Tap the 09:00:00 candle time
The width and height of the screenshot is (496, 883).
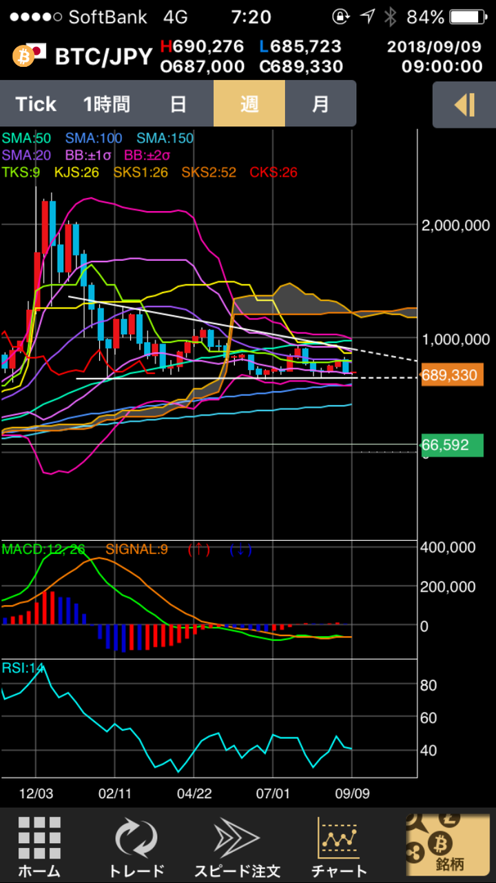[442, 66]
